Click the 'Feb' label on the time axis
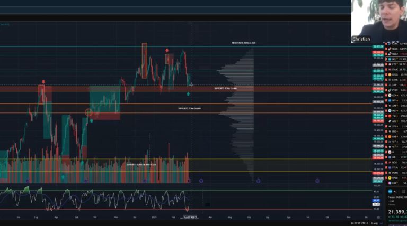The height and width of the screenshot is (226, 407). pyautogui.click(x=173, y=218)
